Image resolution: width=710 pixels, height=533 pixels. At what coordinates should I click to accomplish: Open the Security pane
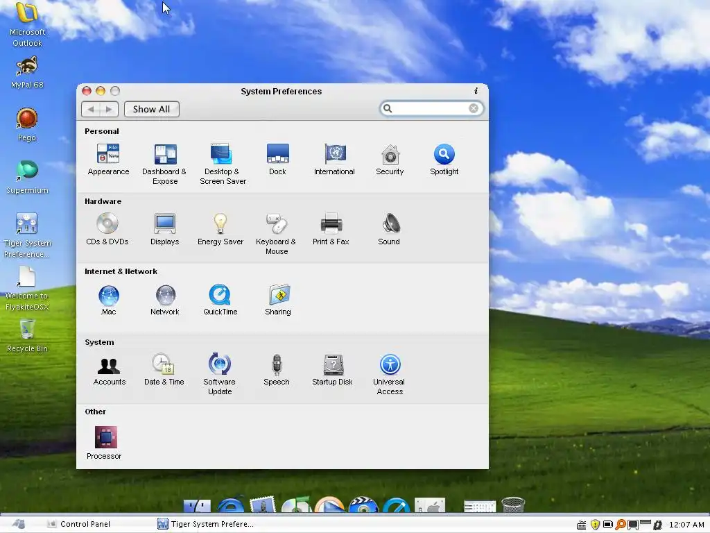[390, 160]
